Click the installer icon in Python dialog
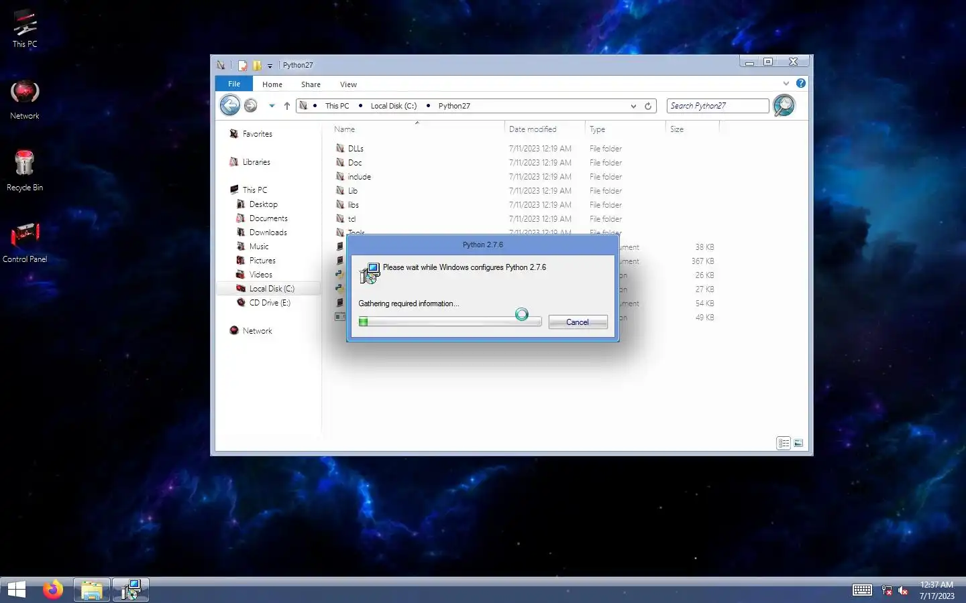The image size is (966, 603). [370, 273]
